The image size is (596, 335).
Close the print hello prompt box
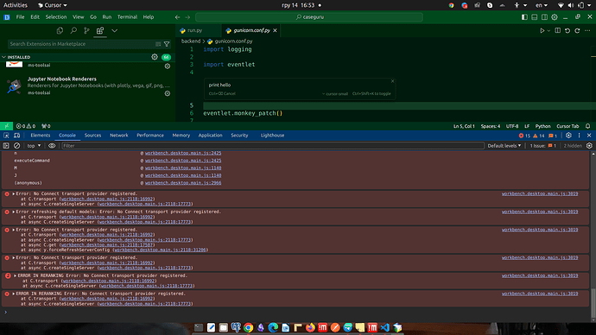392,81
